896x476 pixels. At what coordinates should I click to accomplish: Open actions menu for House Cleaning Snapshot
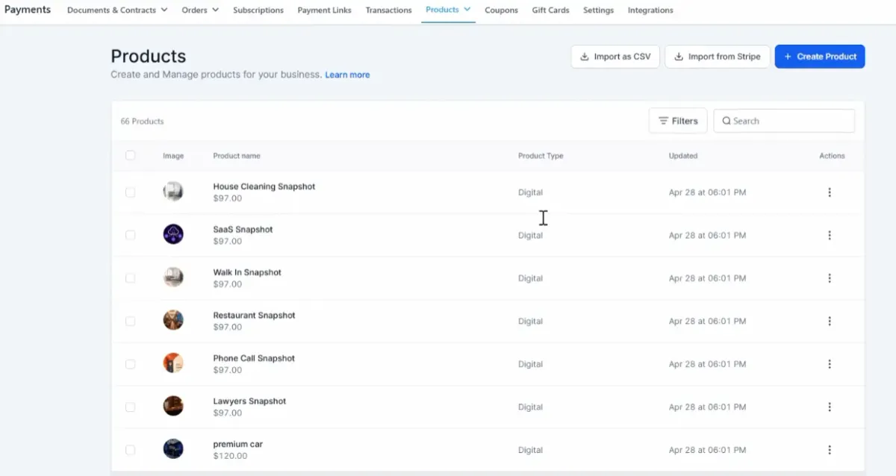(830, 192)
